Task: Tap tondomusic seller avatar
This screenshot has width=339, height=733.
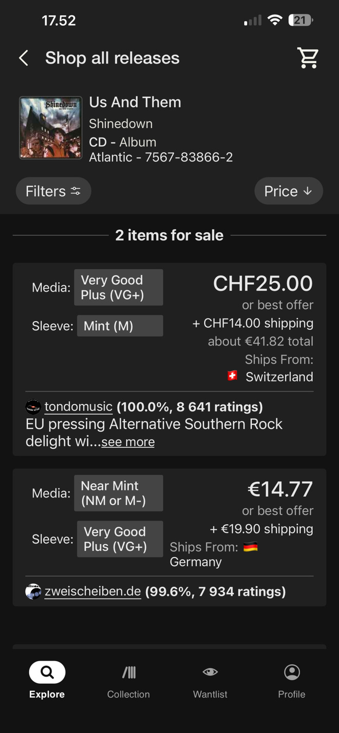Action: (x=33, y=407)
